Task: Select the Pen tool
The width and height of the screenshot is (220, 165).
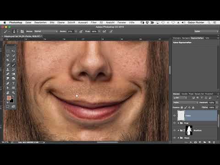Action: coord(8,83)
